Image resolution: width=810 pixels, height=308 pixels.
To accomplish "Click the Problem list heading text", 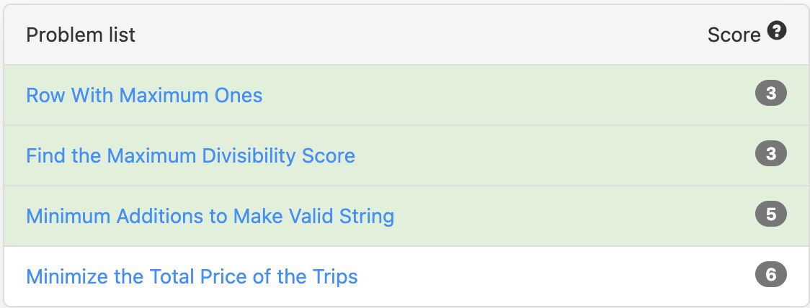I will coord(81,35).
